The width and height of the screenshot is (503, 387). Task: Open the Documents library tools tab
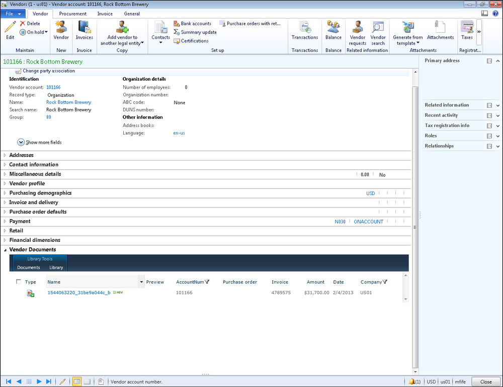tap(29, 268)
